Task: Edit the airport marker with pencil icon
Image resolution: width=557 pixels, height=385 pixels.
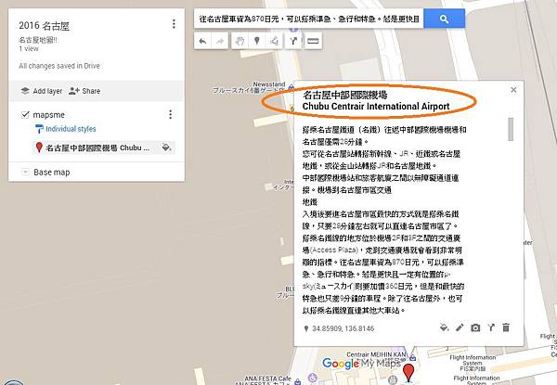Action: pos(460,327)
